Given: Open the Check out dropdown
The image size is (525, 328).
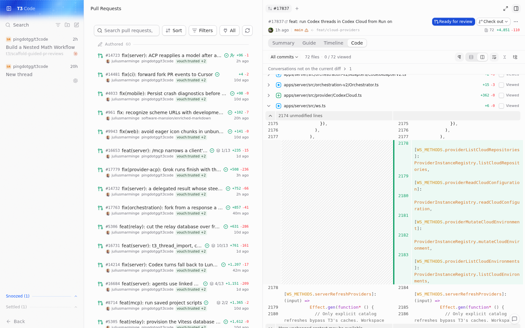Looking at the screenshot, I should [x=493, y=22].
